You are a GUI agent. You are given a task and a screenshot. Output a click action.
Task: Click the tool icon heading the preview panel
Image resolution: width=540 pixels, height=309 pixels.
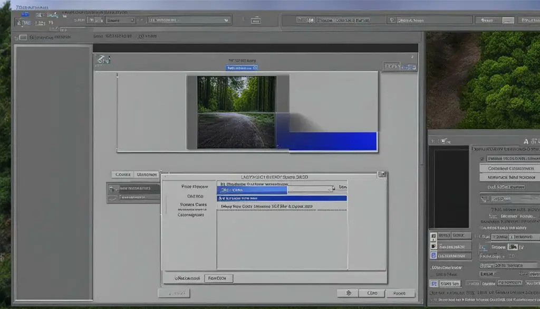pos(103,59)
